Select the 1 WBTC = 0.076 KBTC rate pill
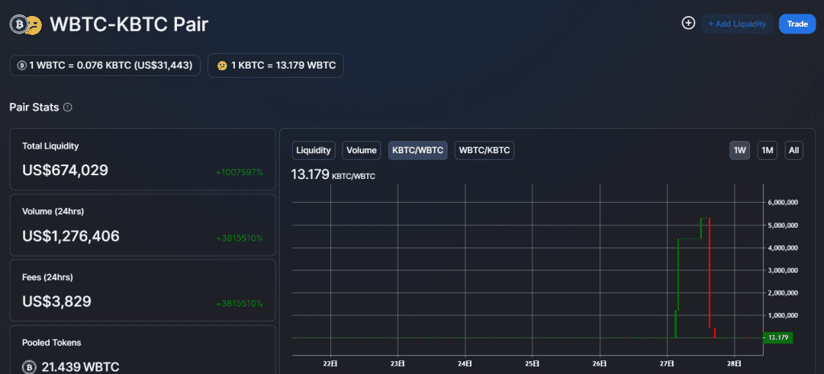This screenshot has width=824, height=374. click(x=105, y=66)
